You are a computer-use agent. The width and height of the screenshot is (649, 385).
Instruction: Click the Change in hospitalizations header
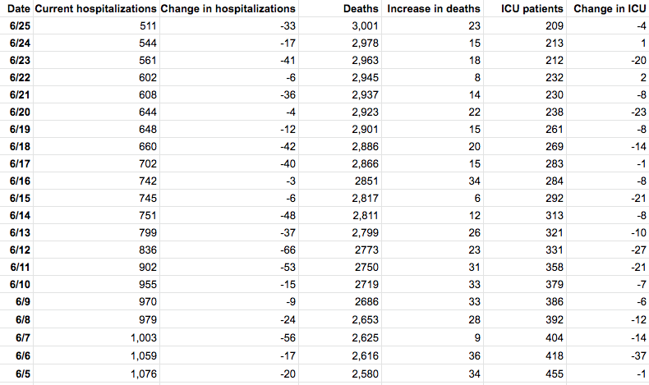[228, 8]
